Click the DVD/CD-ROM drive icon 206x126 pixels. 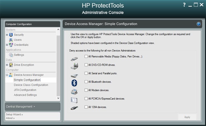tap(74, 66)
